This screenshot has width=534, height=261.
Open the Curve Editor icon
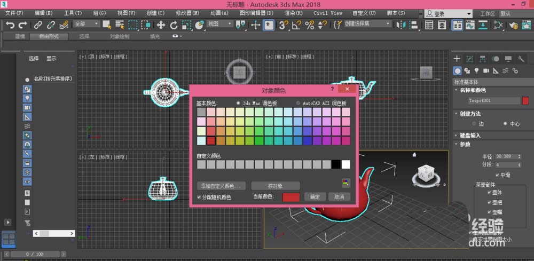click(470, 25)
